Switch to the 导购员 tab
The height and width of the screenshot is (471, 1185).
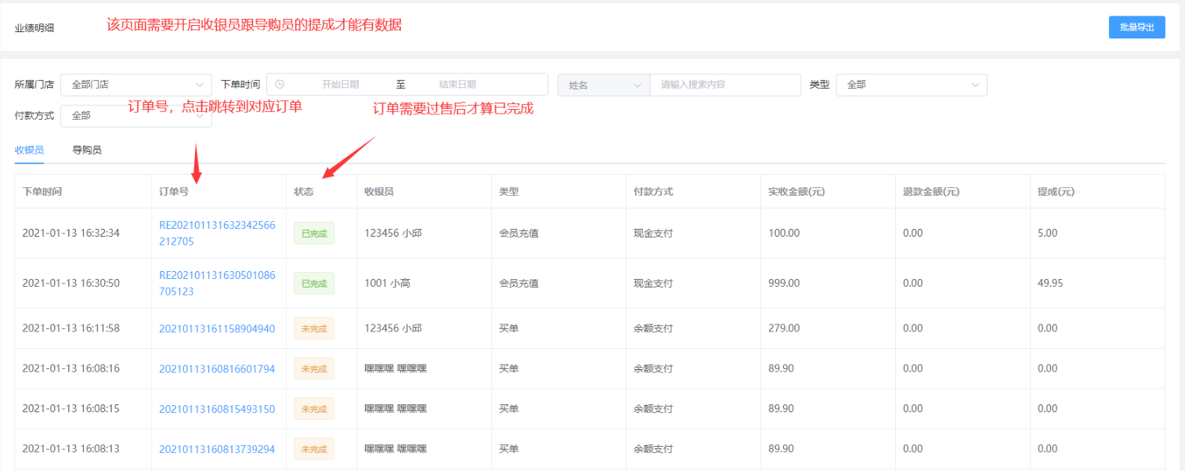pos(87,150)
